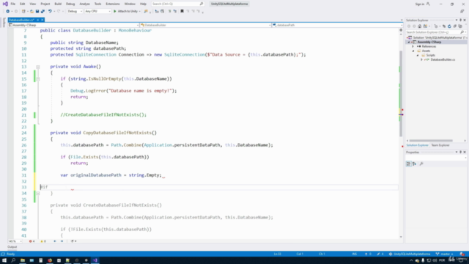The image size is (469, 264).
Task: Select DatabaseBuilder.cs in Solution Explorer
Action: coord(443,60)
